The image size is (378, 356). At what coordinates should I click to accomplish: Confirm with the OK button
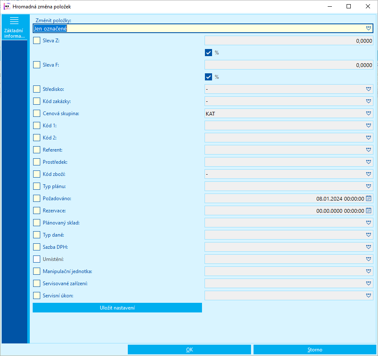click(x=189, y=349)
